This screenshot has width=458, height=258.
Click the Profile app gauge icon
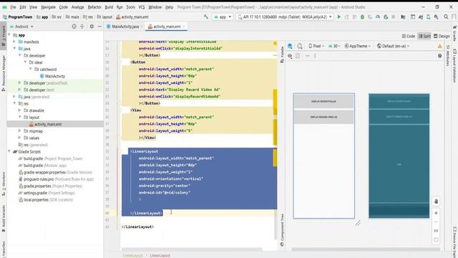(378, 17)
